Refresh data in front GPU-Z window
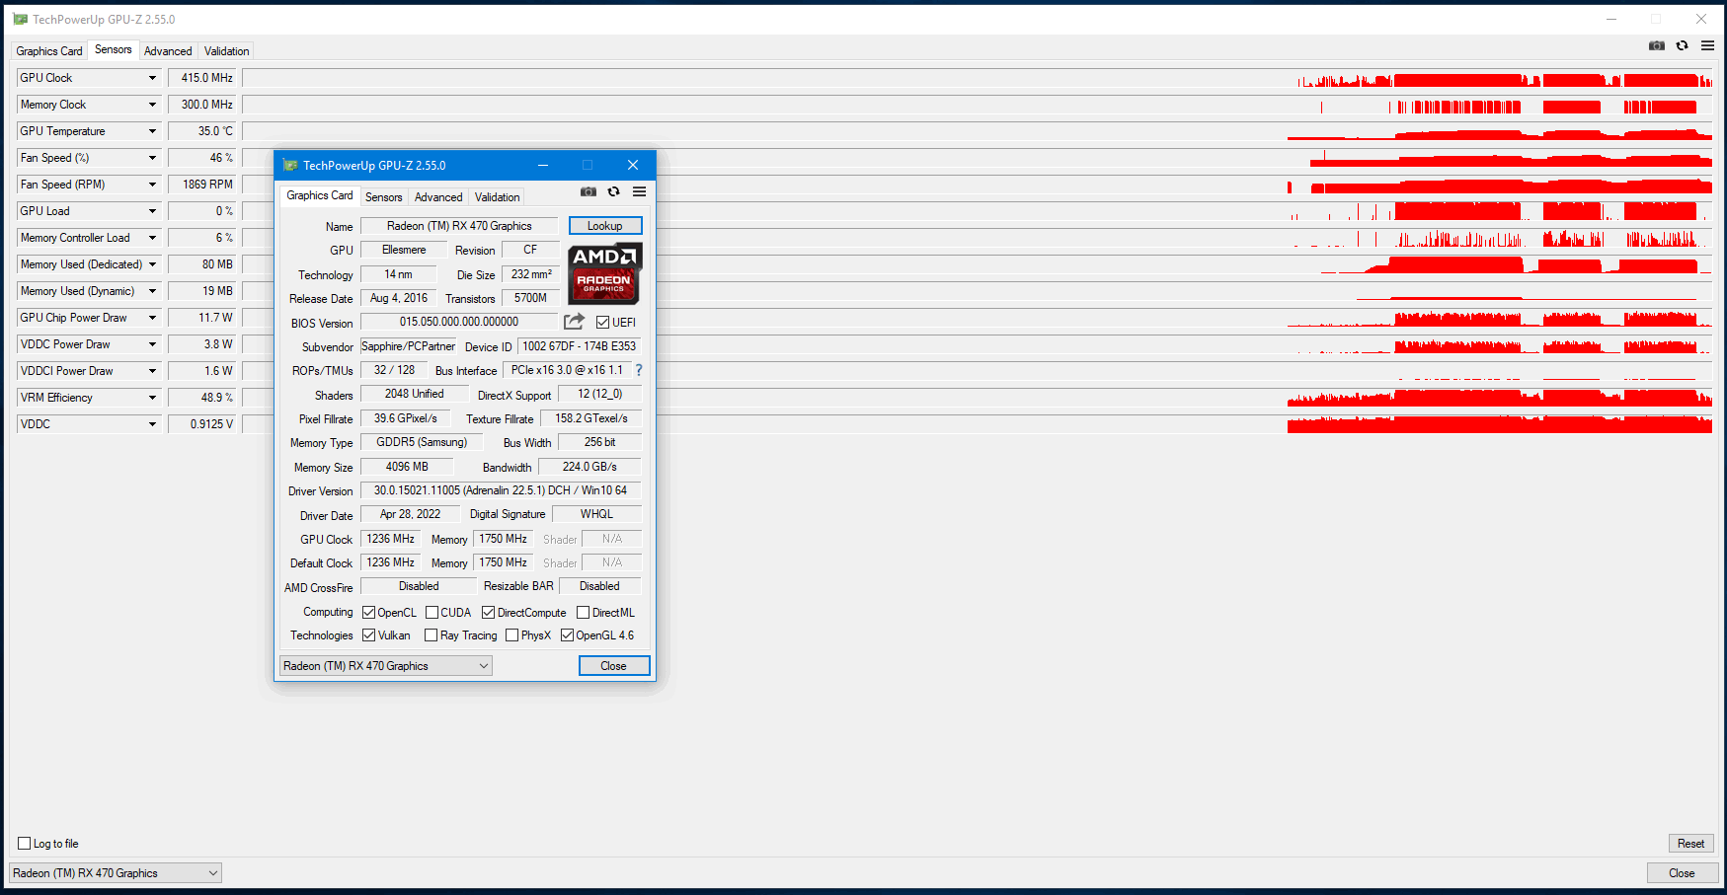The image size is (1727, 895). 614,191
